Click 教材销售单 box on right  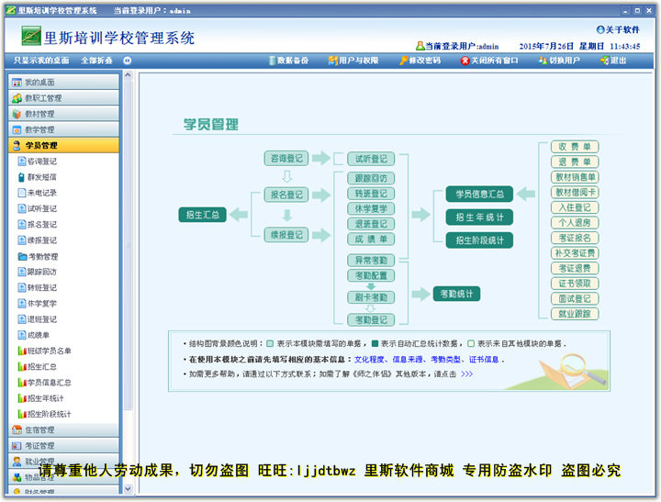575,177
